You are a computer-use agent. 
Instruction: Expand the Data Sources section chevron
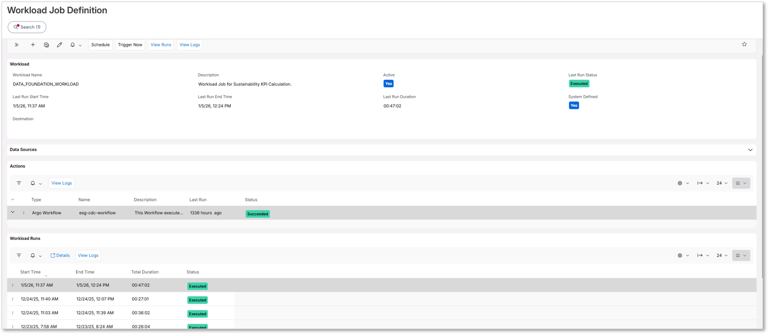click(x=750, y=150)
